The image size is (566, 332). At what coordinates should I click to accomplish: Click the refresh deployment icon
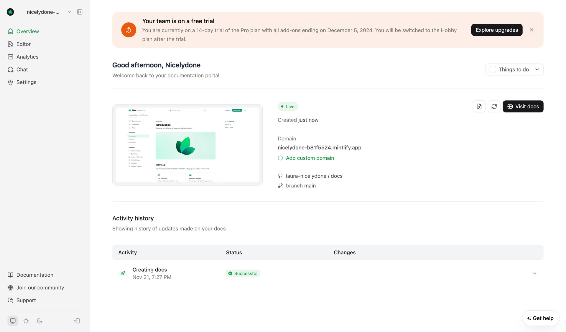(494, 106)
